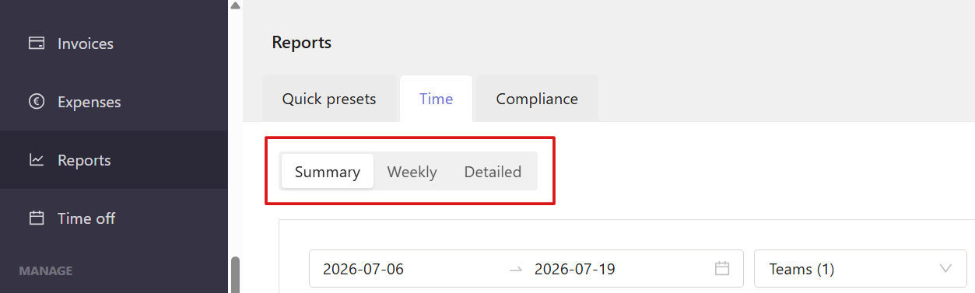The image size is (975, 293).
Task: Click the sidebar scrollbar thumb
Action: (x=235, y=275)
